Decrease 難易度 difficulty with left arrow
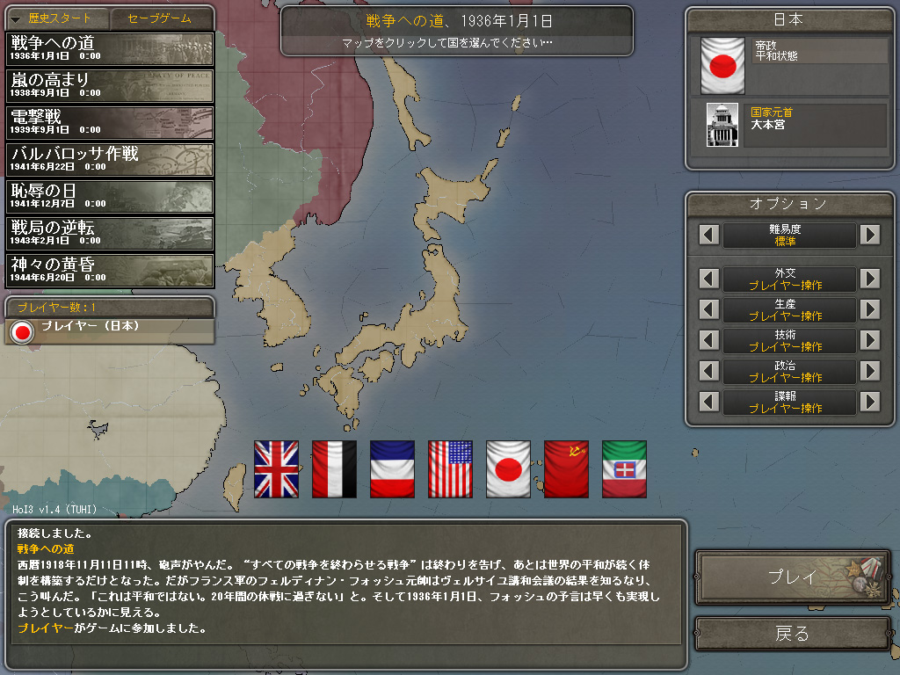900x675 pixels. point(709,235)
